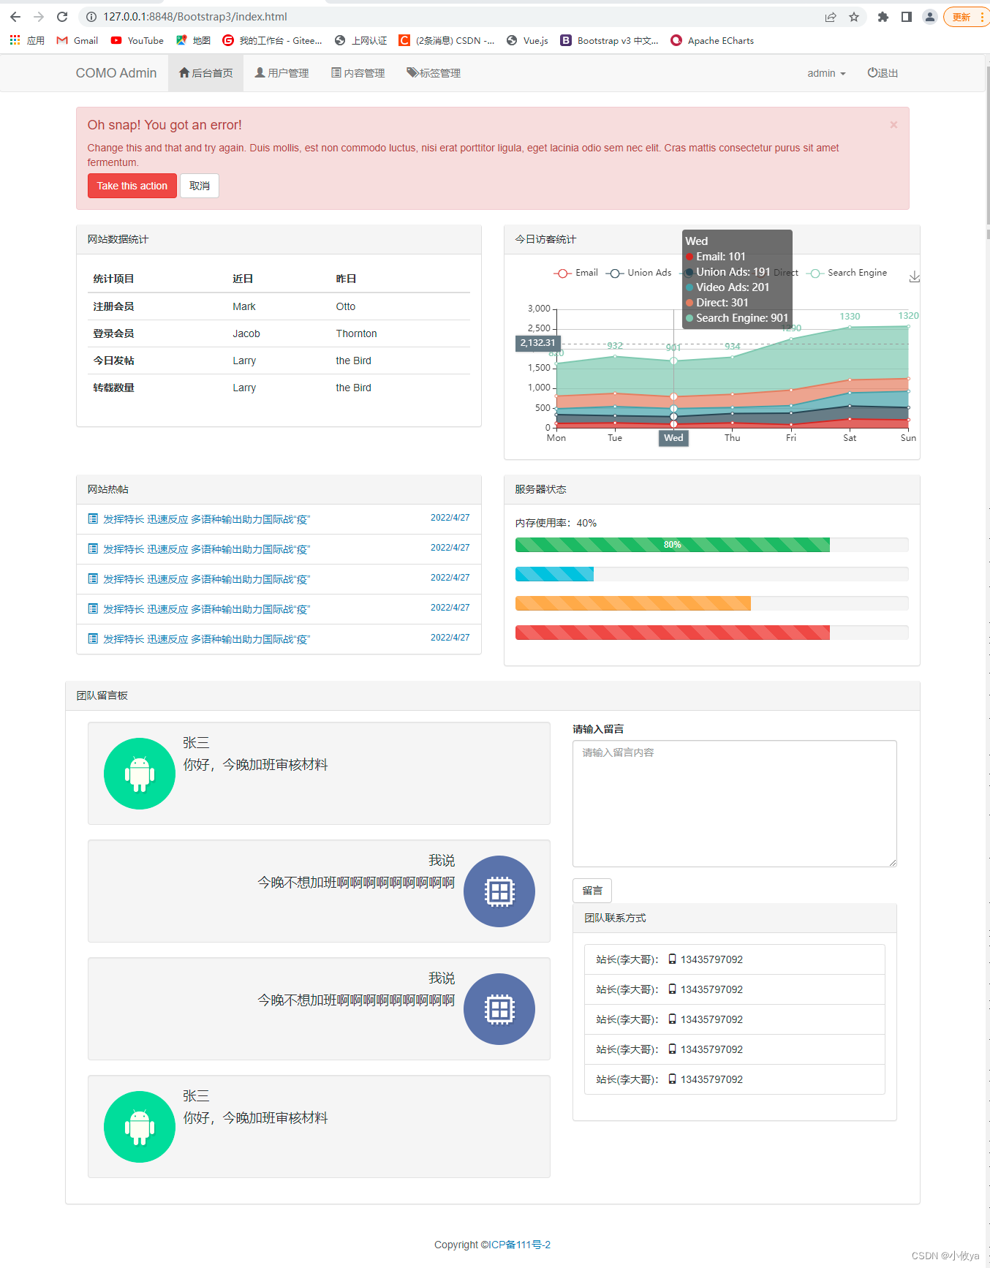
Task: Click the green 80% progress bar
Action: pos(673,545)
